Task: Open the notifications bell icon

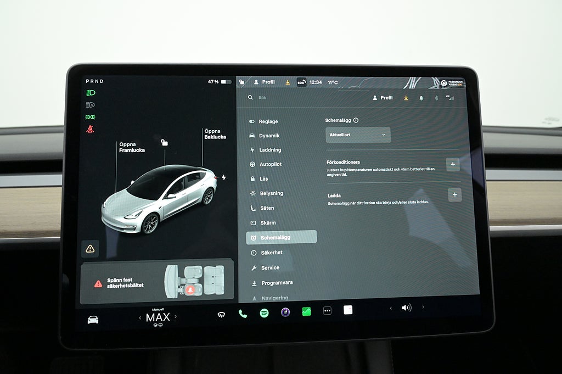Action: tap(421, 98)
